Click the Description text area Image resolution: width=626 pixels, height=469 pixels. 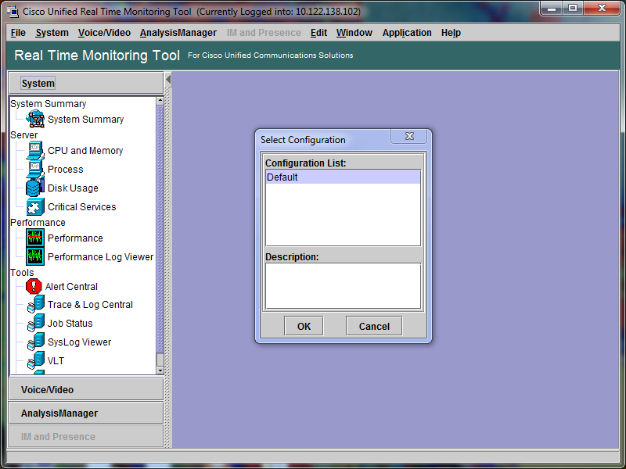pos(343,285)
